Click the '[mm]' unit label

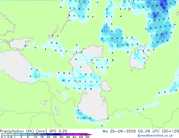pyautogui.click(x=42, y=131)
